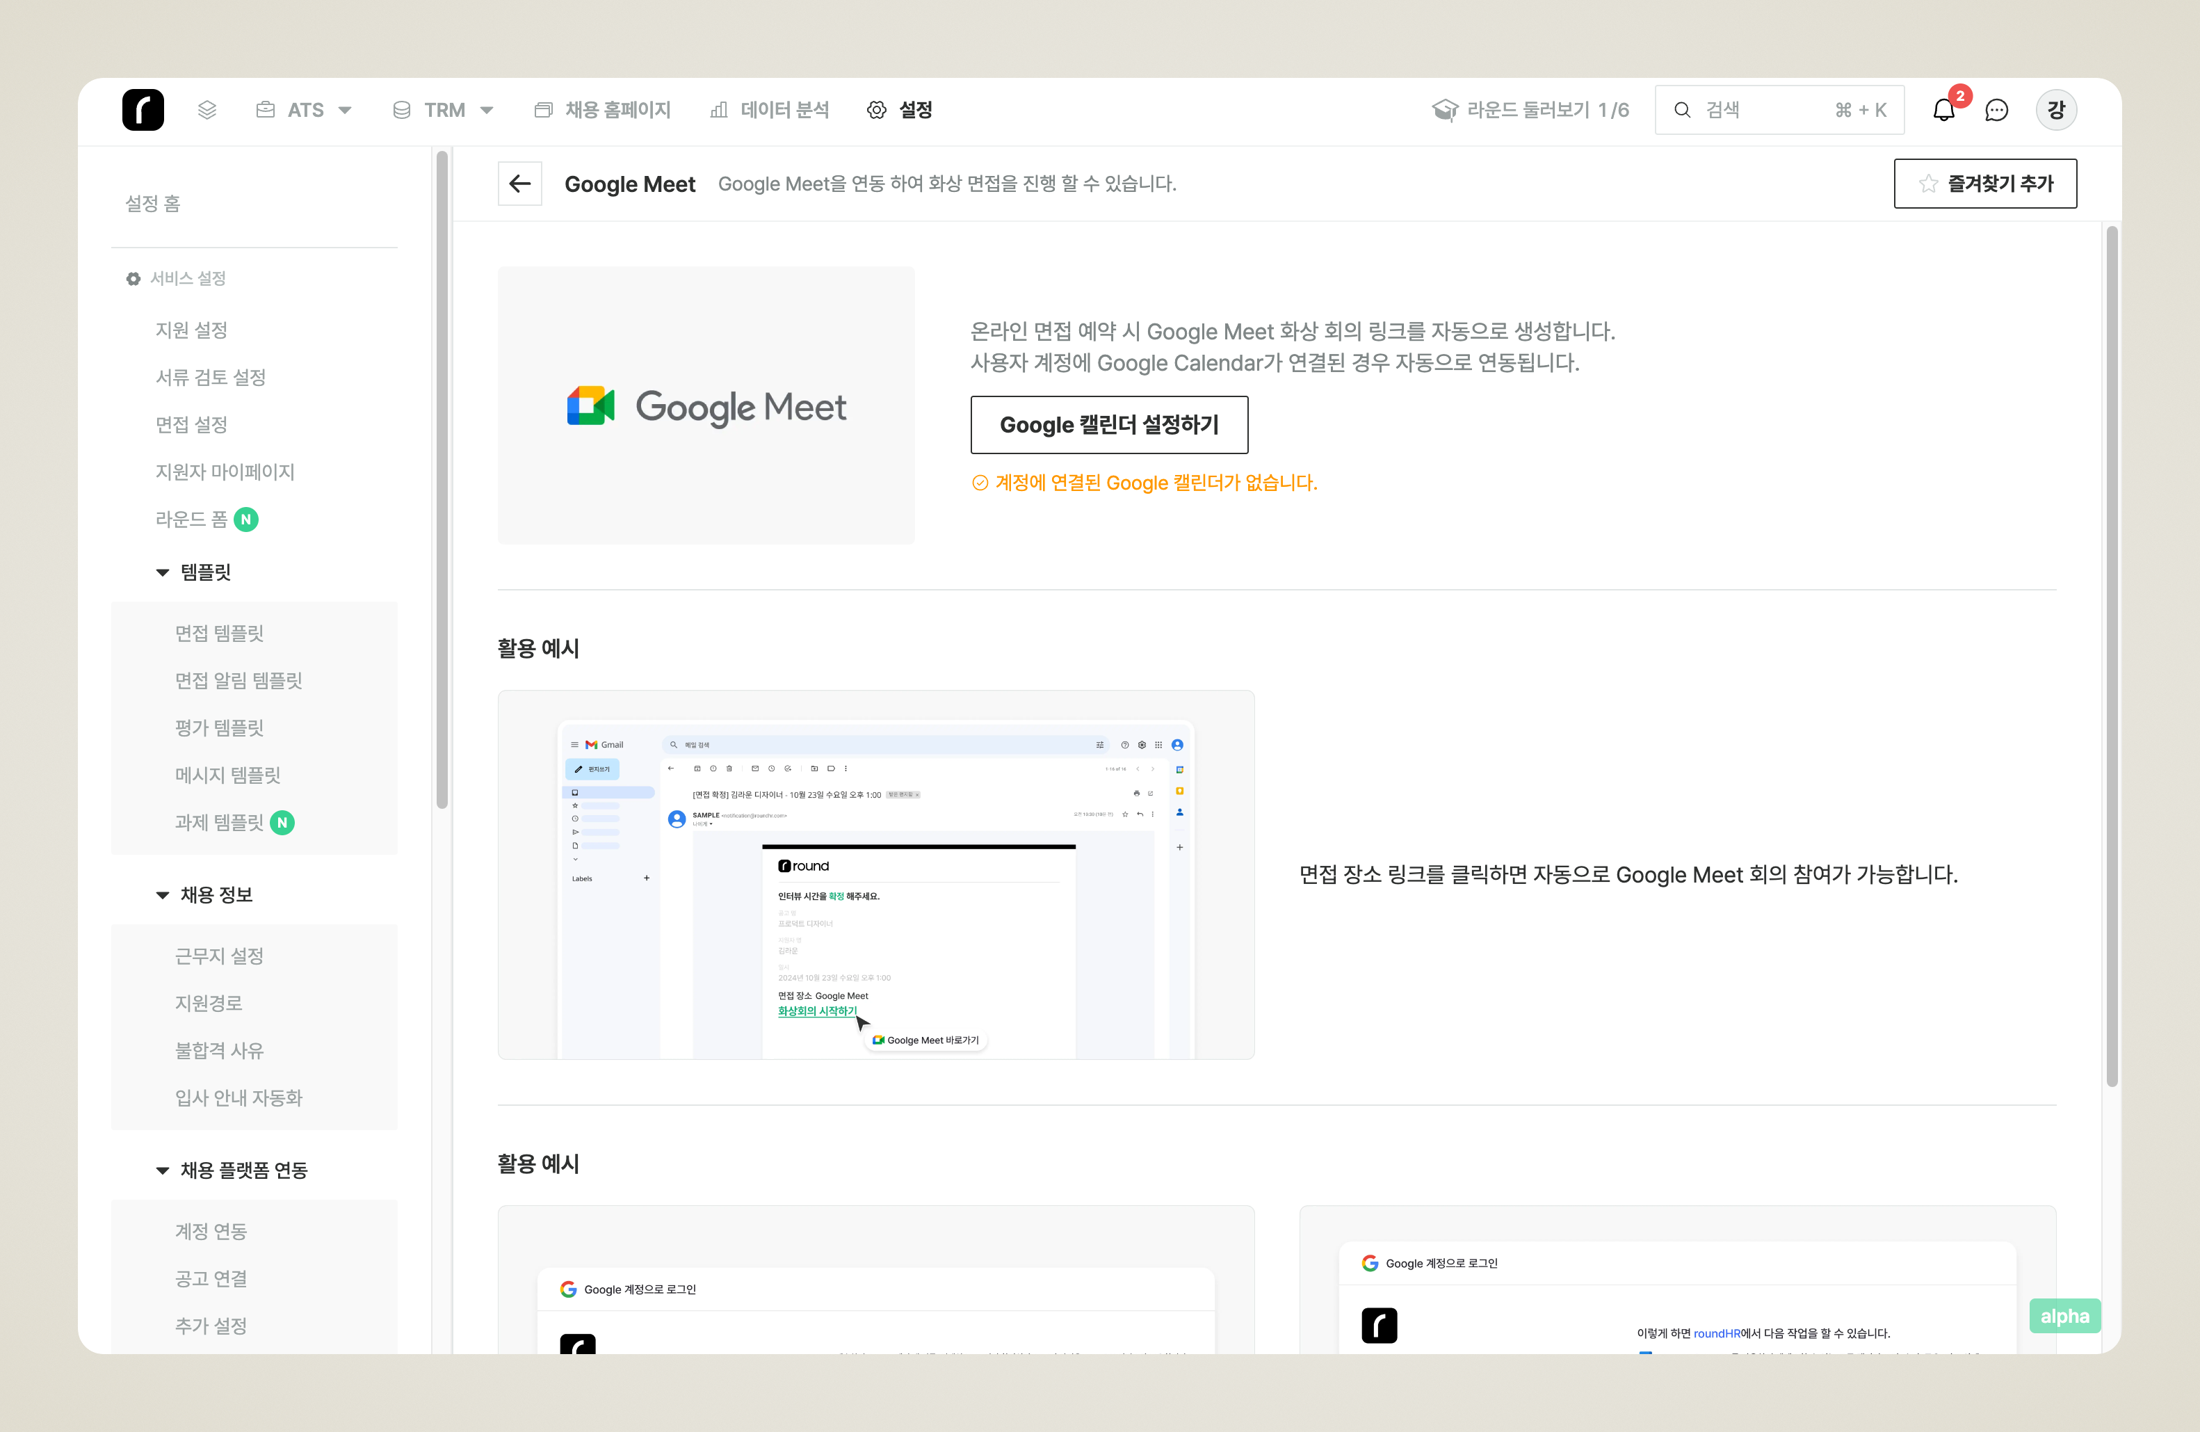Open the stacked layers icon in navbar
This screenshot has width=2200, height=1432.
pyautogui.click(x=207, y=110)
